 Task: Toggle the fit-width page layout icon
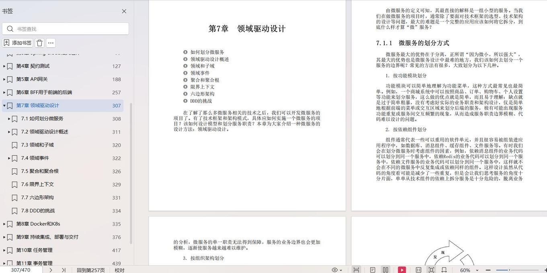point(356,270)
